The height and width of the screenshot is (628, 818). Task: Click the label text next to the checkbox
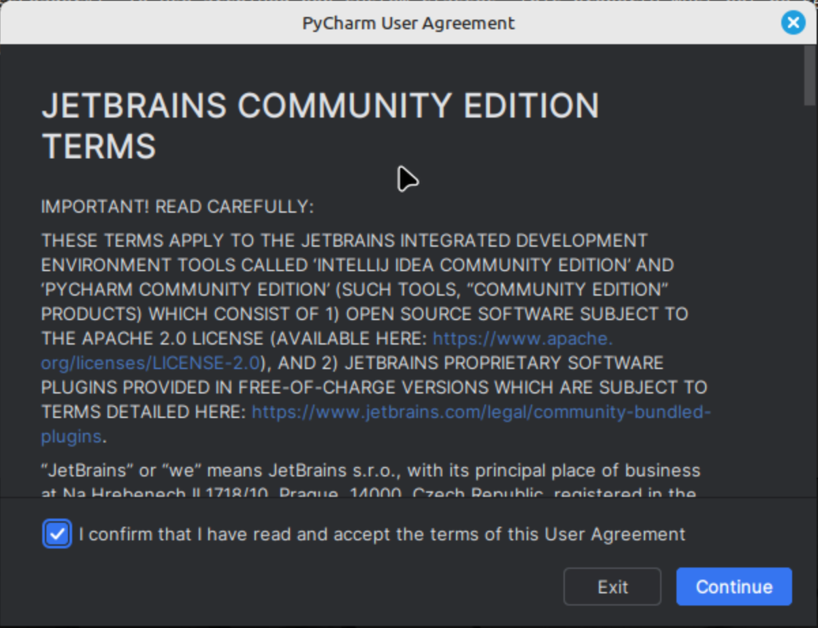(x=382, y=534)
